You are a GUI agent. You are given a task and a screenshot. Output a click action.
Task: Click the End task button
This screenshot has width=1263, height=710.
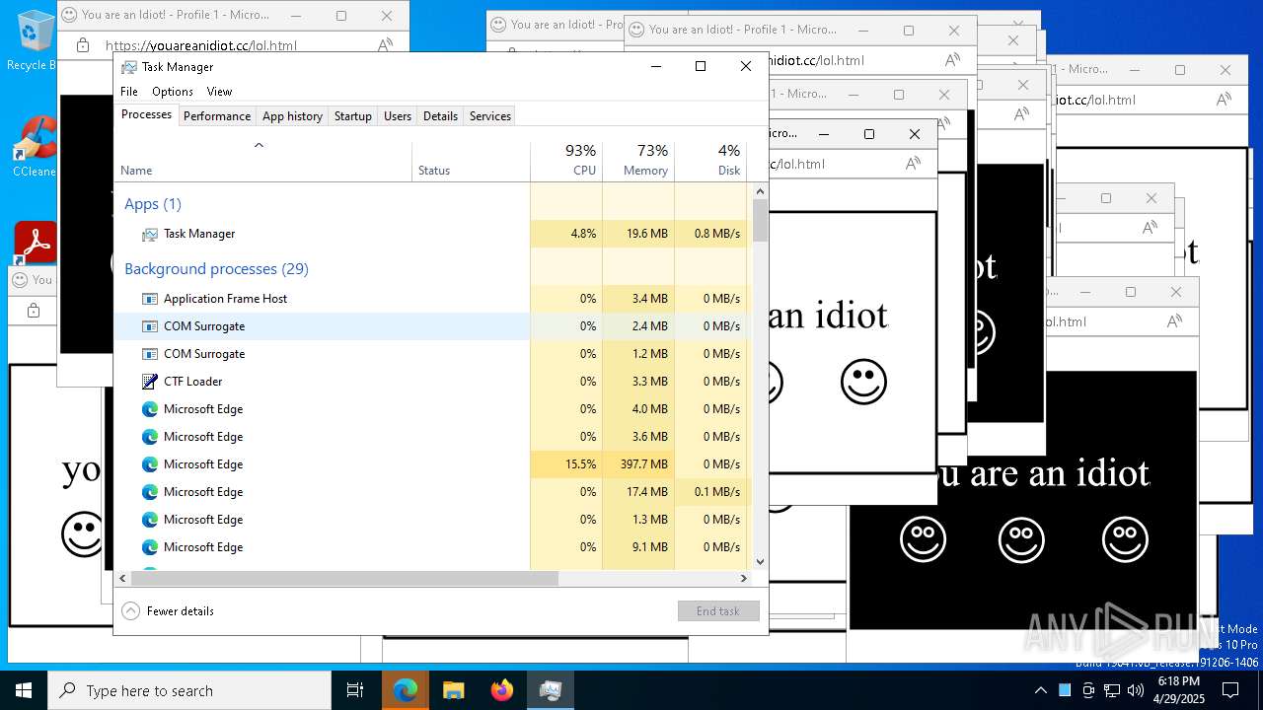[718, 611]
